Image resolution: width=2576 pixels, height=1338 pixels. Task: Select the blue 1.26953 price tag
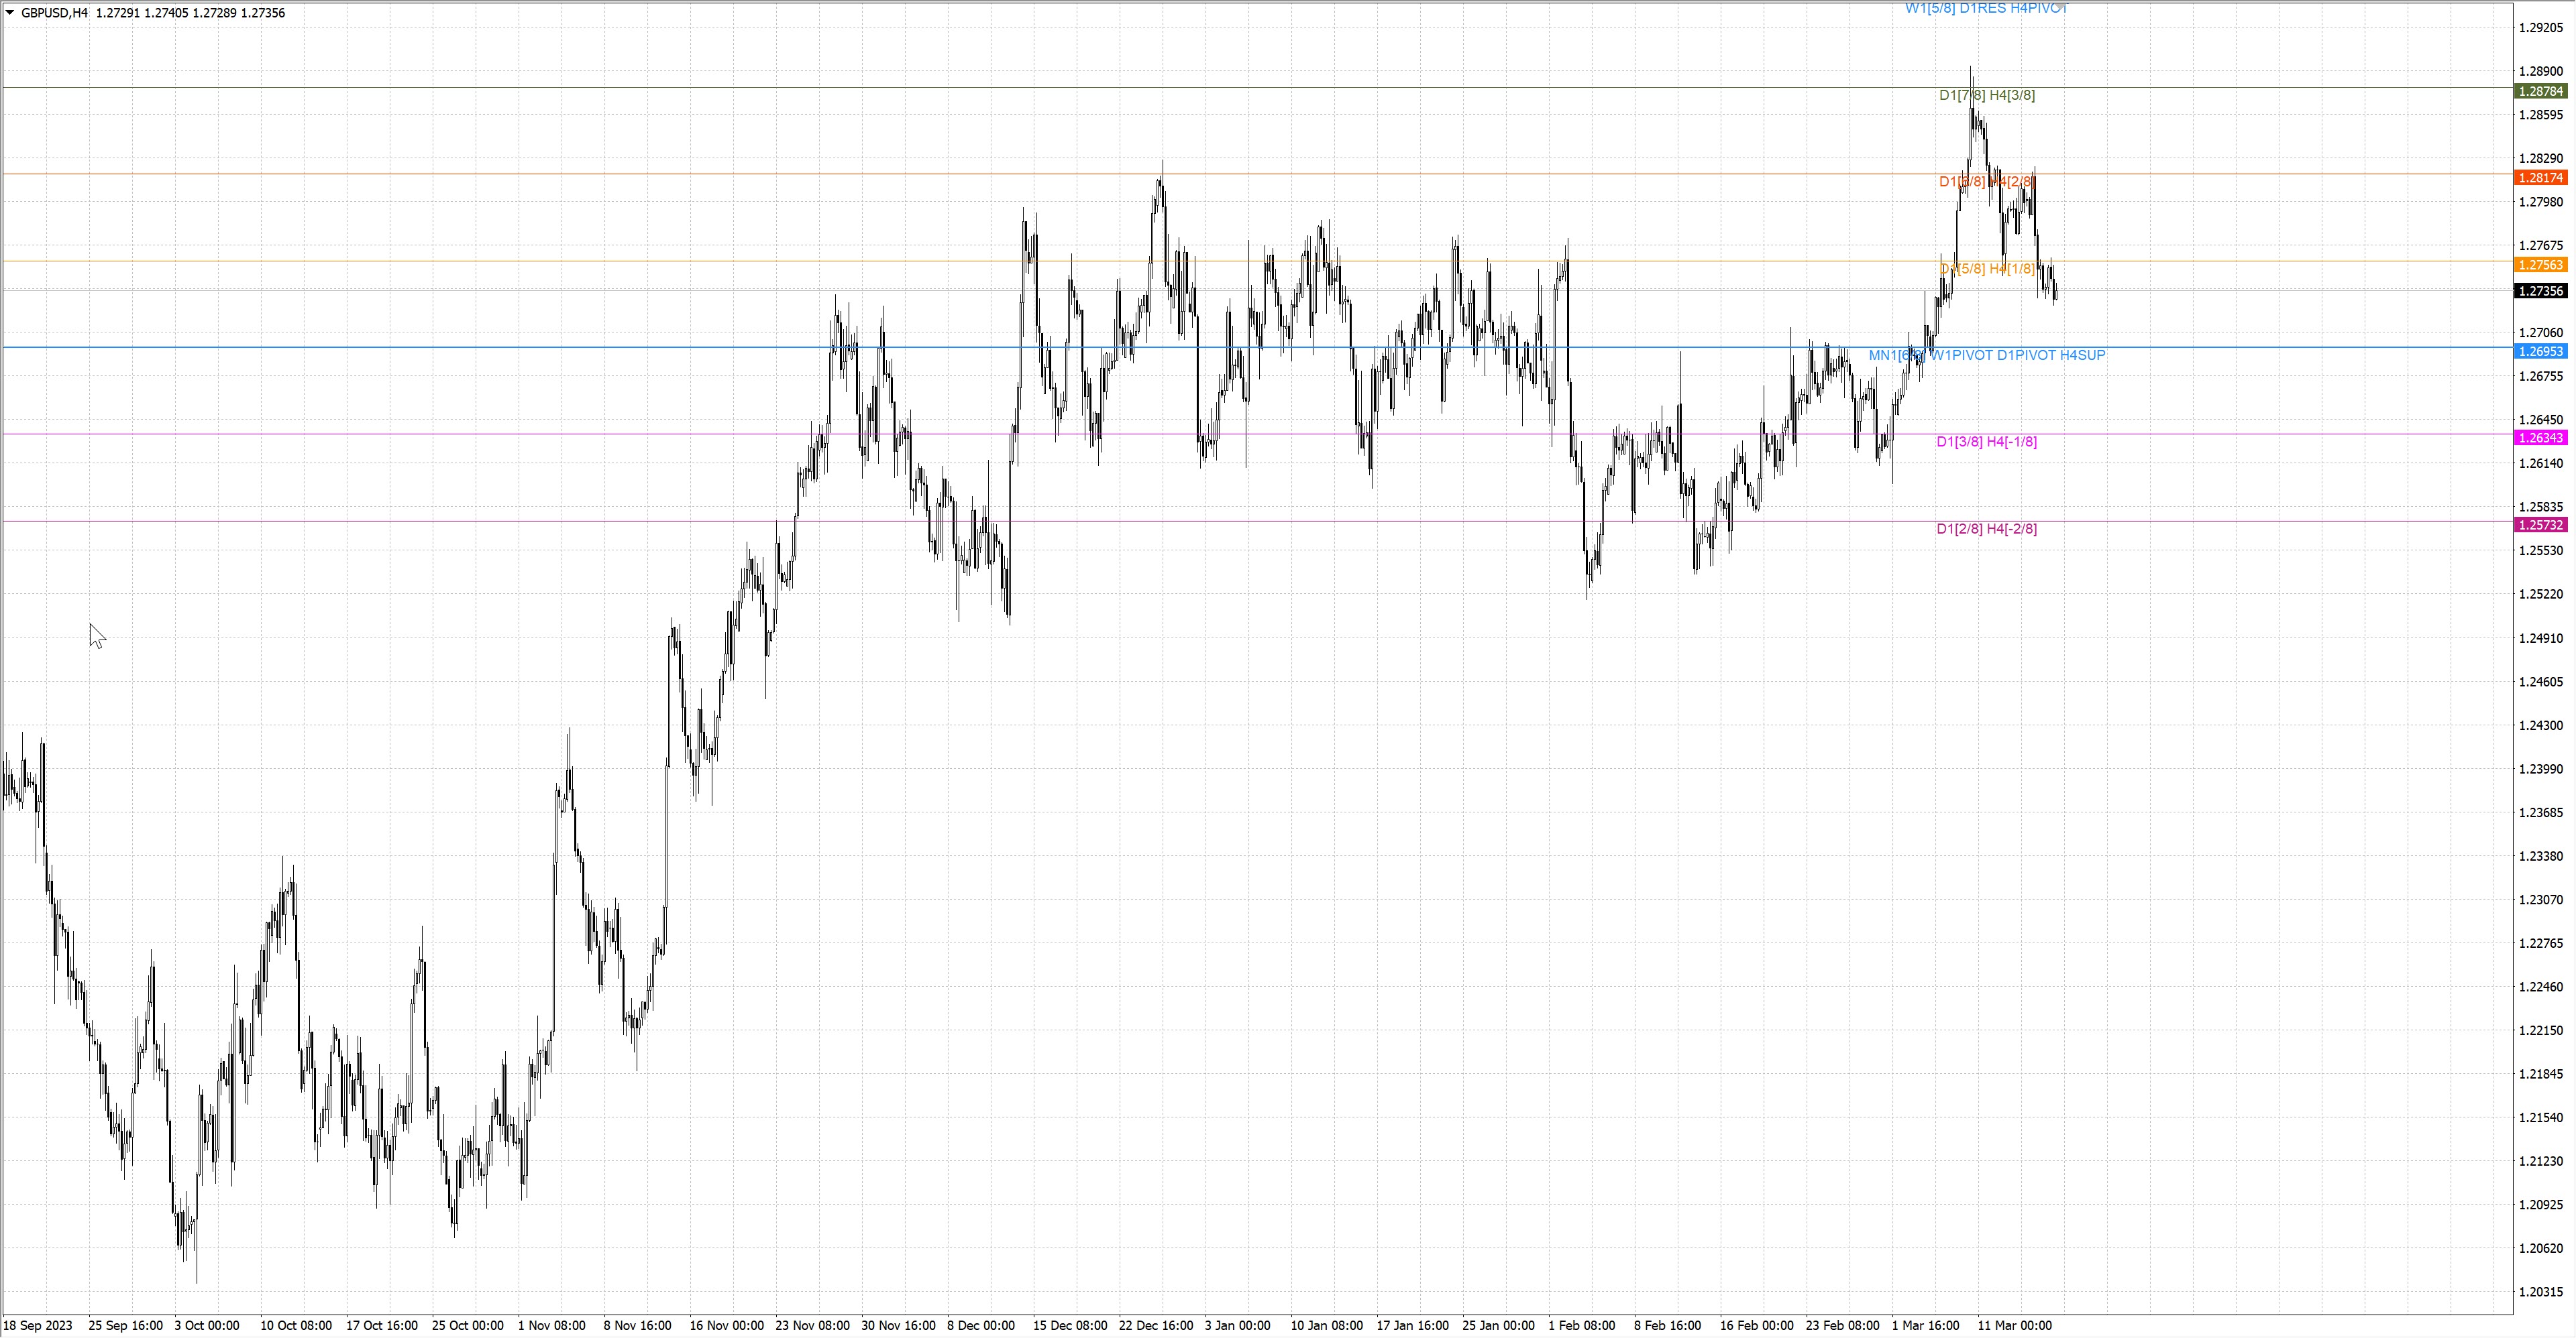(2540, 352)
